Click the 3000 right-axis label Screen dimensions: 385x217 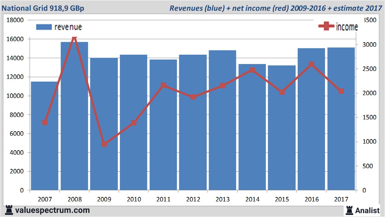click(369, 45)
